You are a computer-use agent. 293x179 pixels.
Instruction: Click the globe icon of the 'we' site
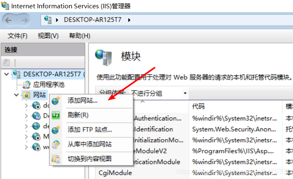(36, 147)
